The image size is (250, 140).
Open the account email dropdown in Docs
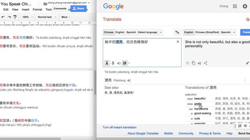pos(89,3)
